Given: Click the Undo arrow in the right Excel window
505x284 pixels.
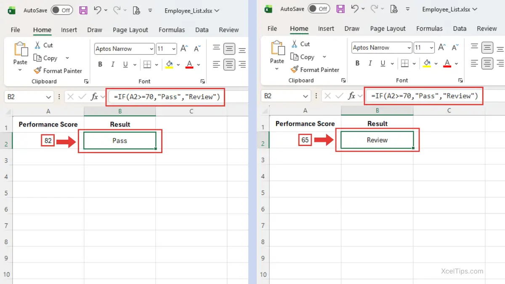Looking at the screenshot, I should (354, 9).
